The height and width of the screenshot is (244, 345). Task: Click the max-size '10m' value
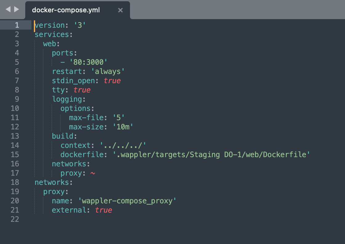coord(123,127)
